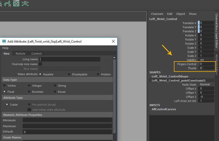The image size is (219, 141).
Task: Expand the AllControlCurves input node
Action: (164, 109)
